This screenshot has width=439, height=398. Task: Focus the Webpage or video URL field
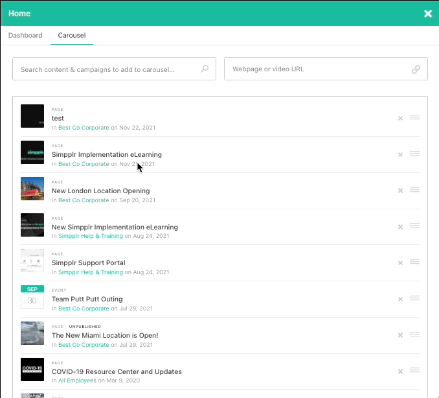click(x=326, y=69)
